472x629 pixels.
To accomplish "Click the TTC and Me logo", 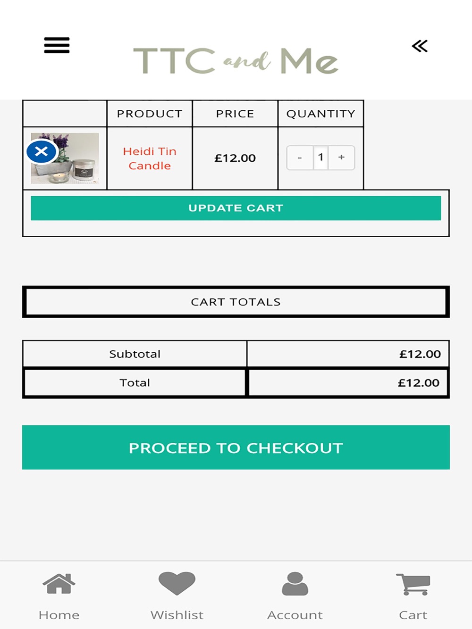I will (236, 61).
